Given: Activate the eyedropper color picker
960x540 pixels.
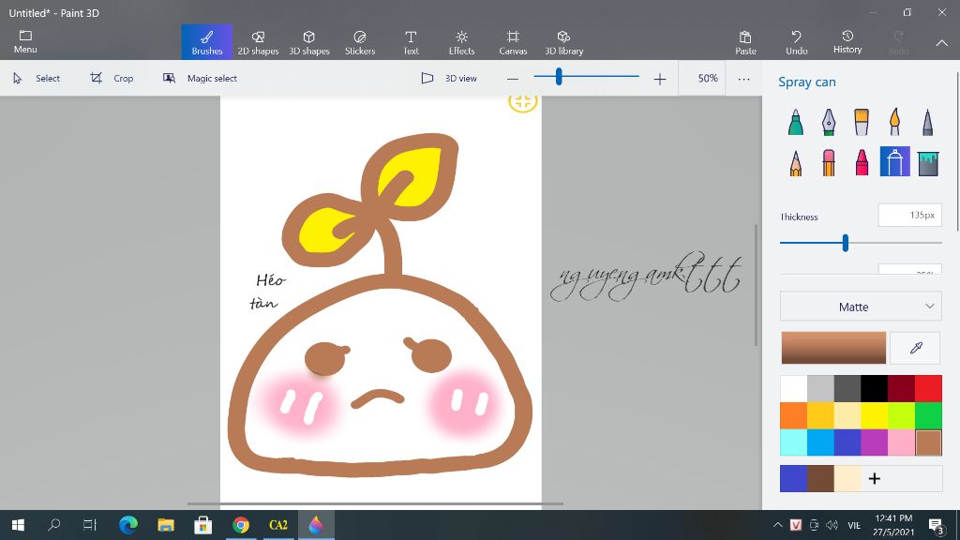Looking at the screenshot, I should click(x=916, y=348).
